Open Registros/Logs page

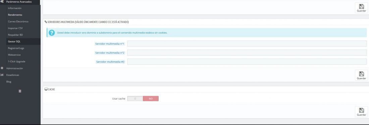point(16,48)
